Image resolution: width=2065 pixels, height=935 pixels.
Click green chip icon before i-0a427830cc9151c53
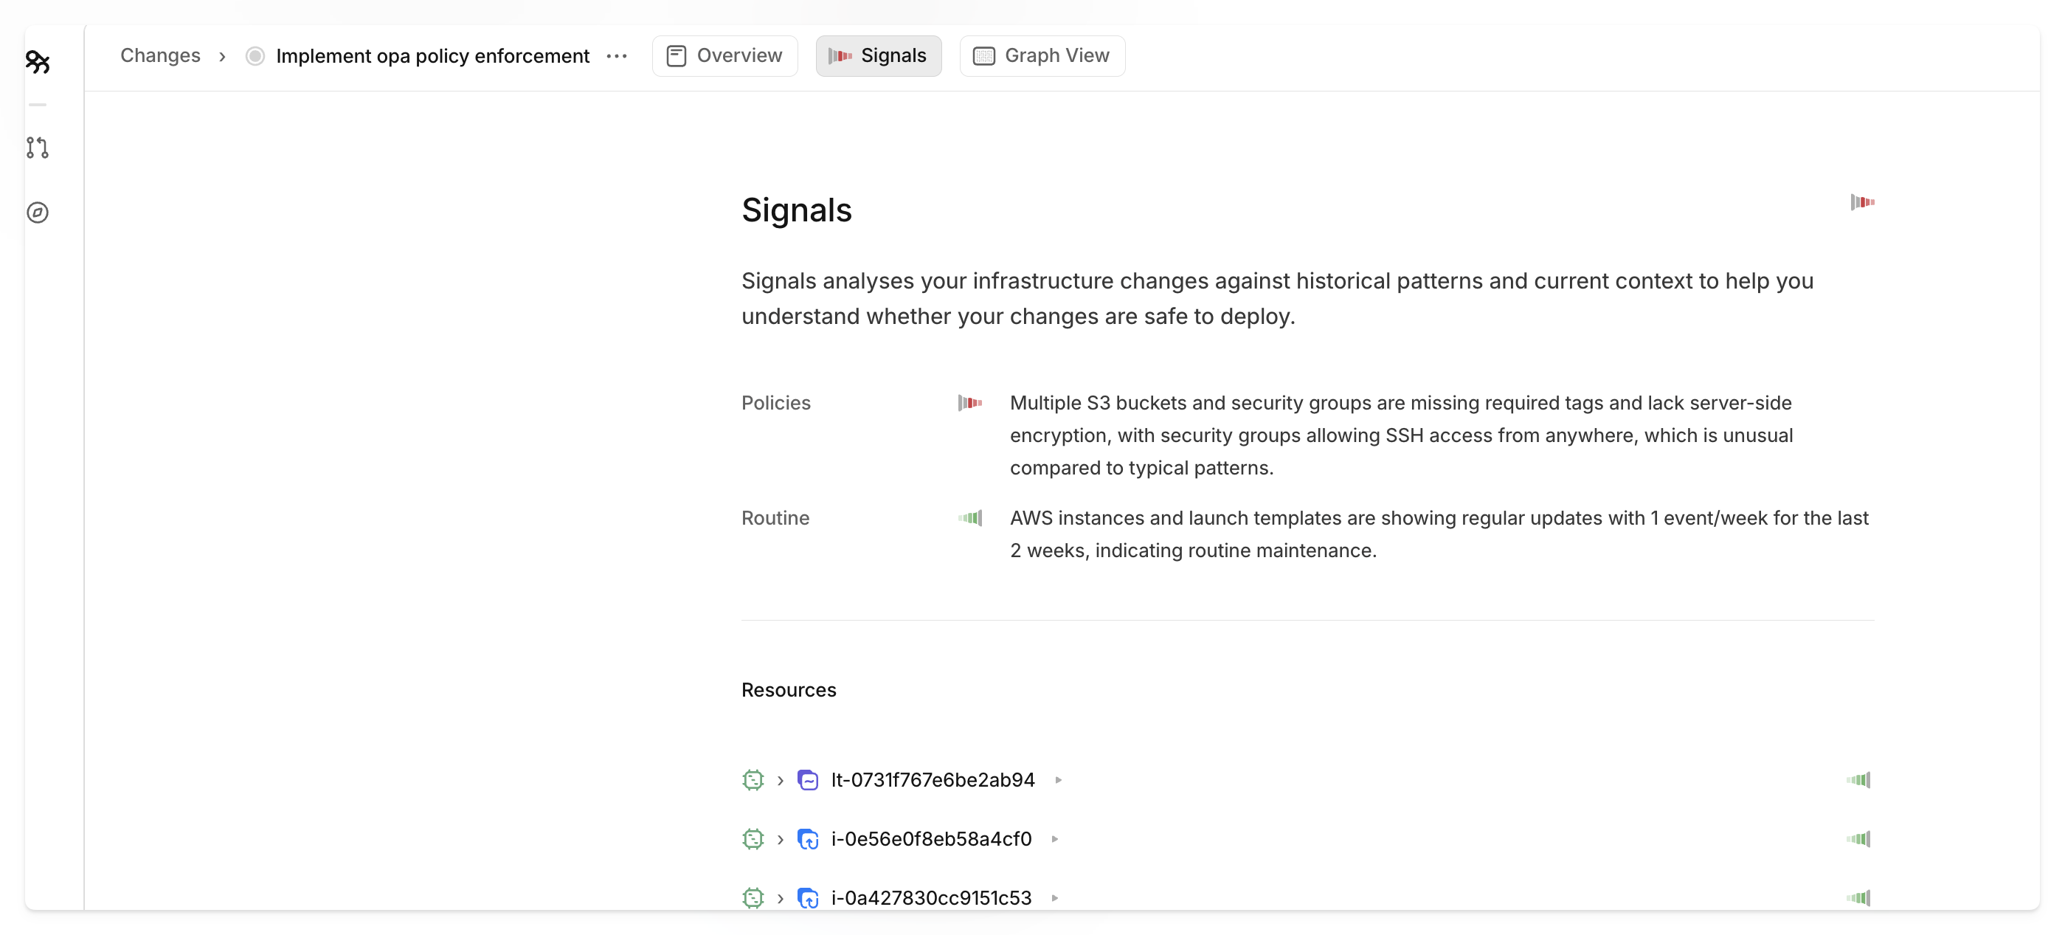[753, 897]
